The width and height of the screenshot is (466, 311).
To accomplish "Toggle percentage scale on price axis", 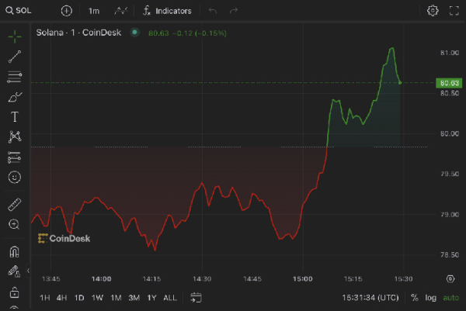I will tap(414, 298).
